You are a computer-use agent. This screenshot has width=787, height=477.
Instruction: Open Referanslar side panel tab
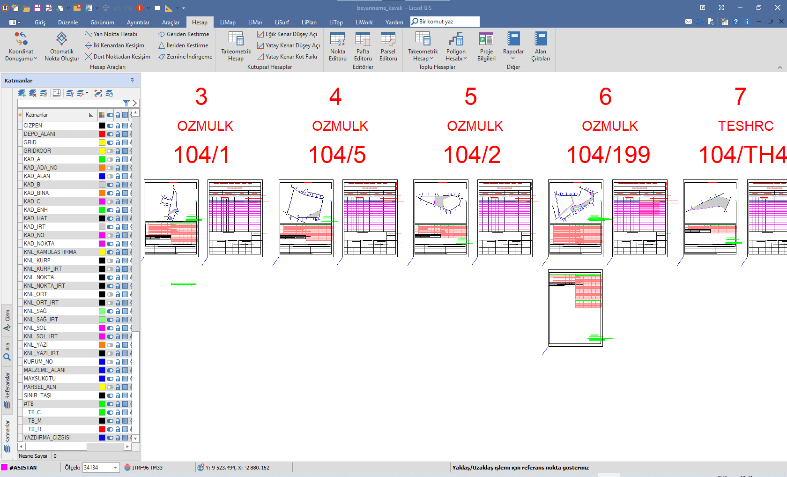click(x=7, y=390)
